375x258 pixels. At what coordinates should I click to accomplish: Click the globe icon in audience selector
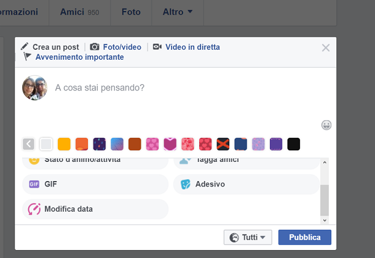point(234,238)
